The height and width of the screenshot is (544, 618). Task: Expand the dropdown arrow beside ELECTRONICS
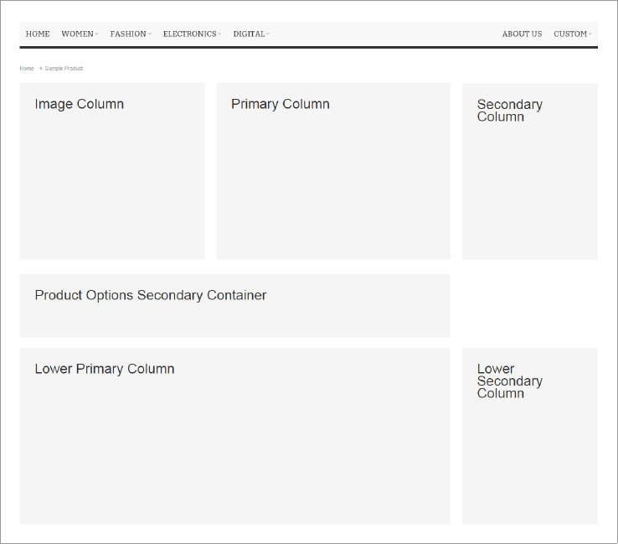[x=219, y=34]
